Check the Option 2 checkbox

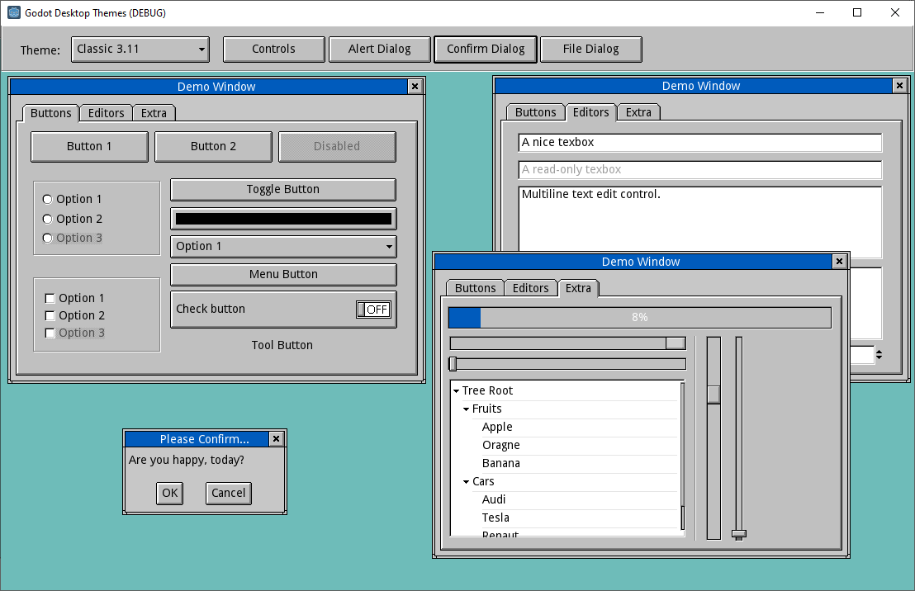click(74, 315)
